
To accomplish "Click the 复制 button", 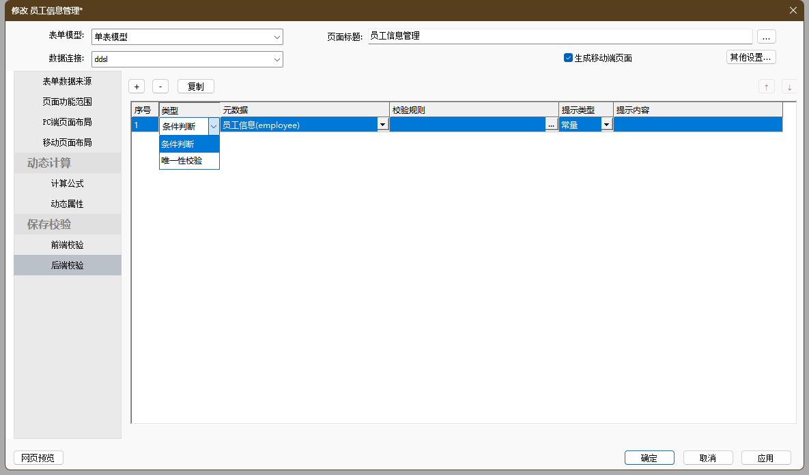I will (195, 87).
